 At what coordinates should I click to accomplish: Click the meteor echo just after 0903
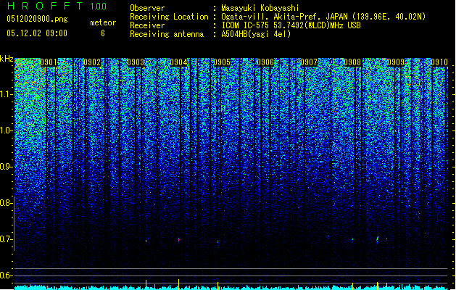click(146, 241)
